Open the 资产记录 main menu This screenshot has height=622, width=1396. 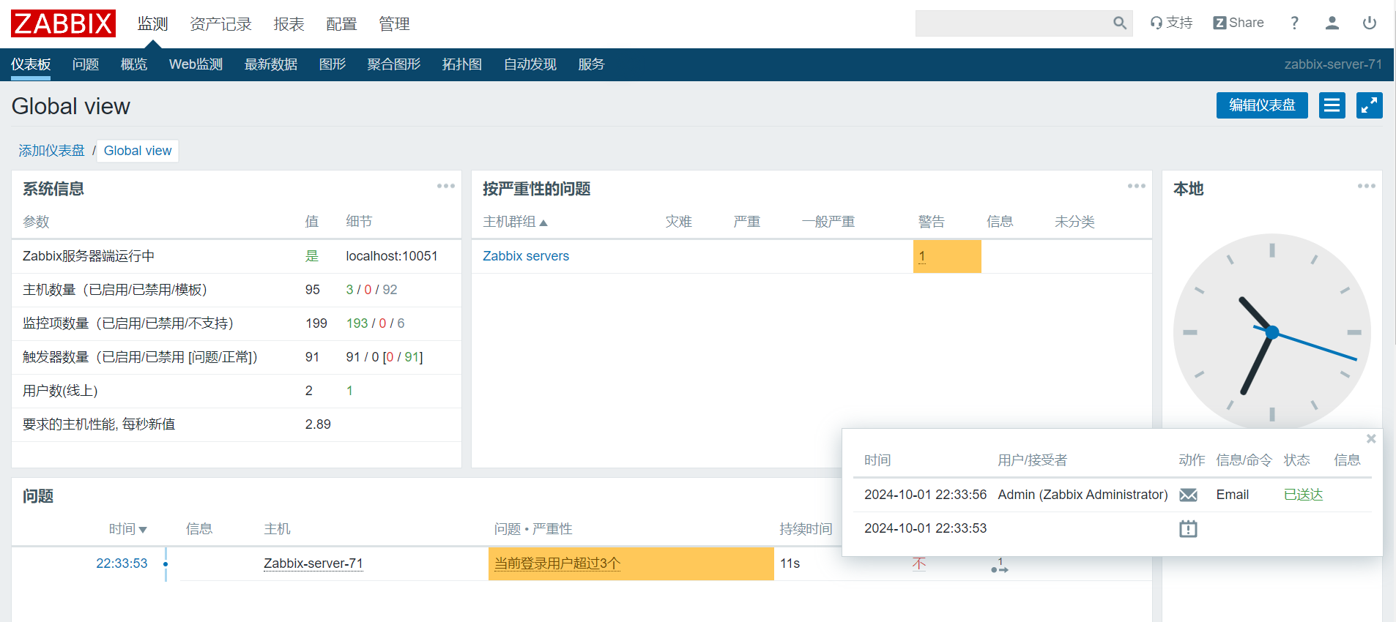220,23
